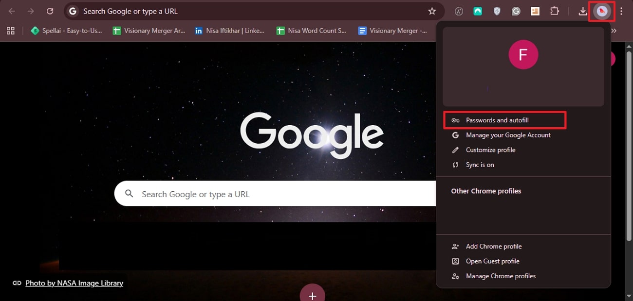Click the browser profile avatar icon
This screenshot has width=633, height=301.
(x=602, y=11)
